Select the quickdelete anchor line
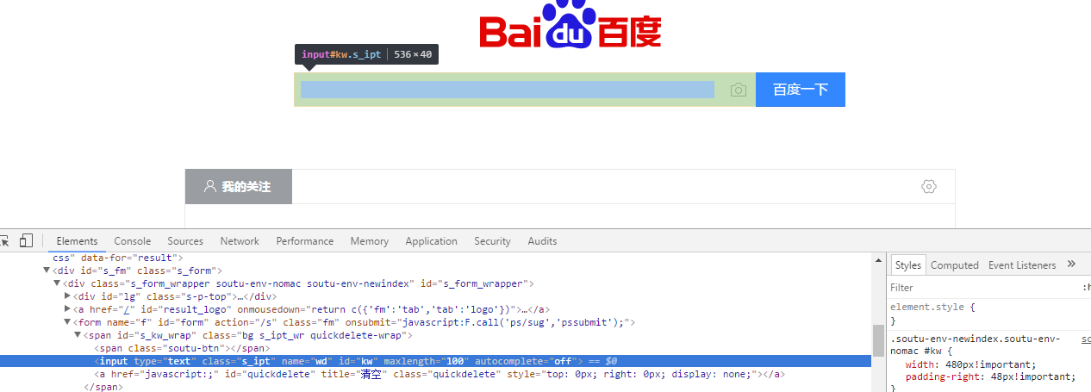 (440, 375)
